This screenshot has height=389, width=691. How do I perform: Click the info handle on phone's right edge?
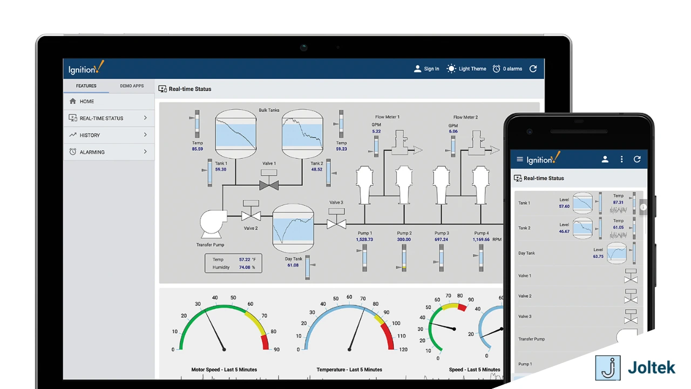(643, 207)
